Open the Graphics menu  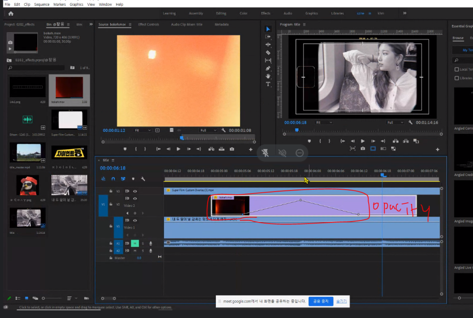pyautogui.click(x=76, y=4)
